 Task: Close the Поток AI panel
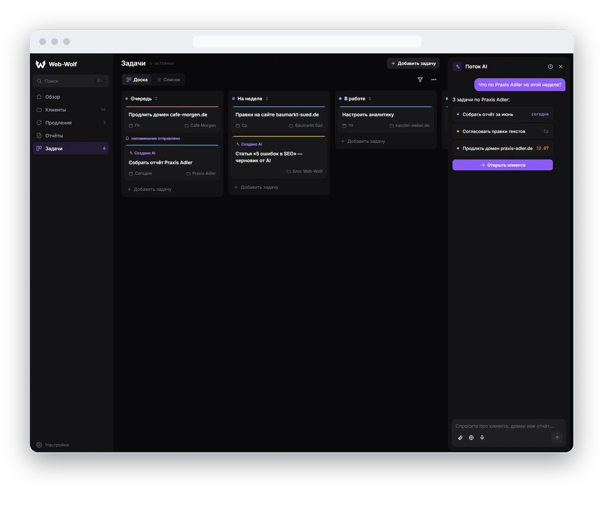[x=561, y=66]
